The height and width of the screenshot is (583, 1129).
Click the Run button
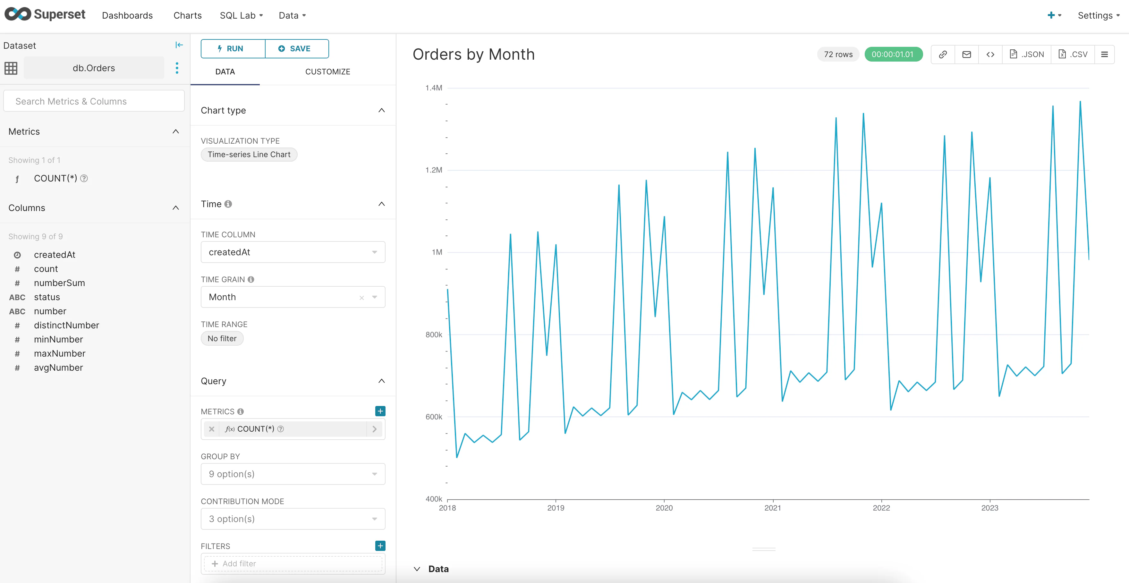[233, 49]
